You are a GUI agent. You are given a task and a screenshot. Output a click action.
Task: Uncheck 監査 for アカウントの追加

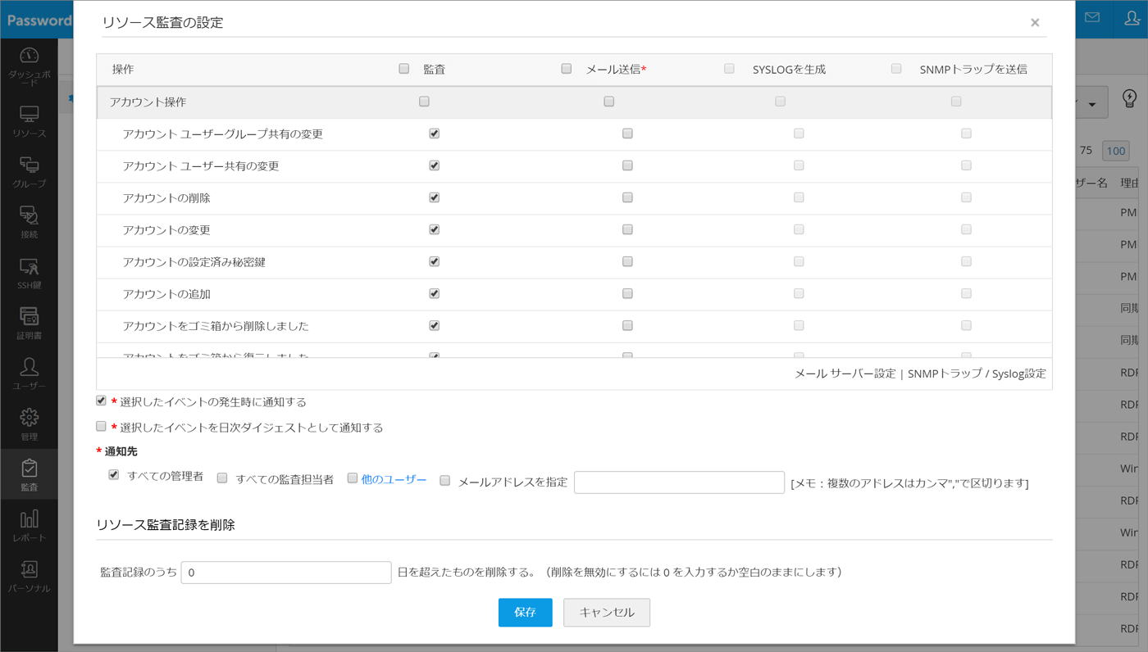[434, 293]
